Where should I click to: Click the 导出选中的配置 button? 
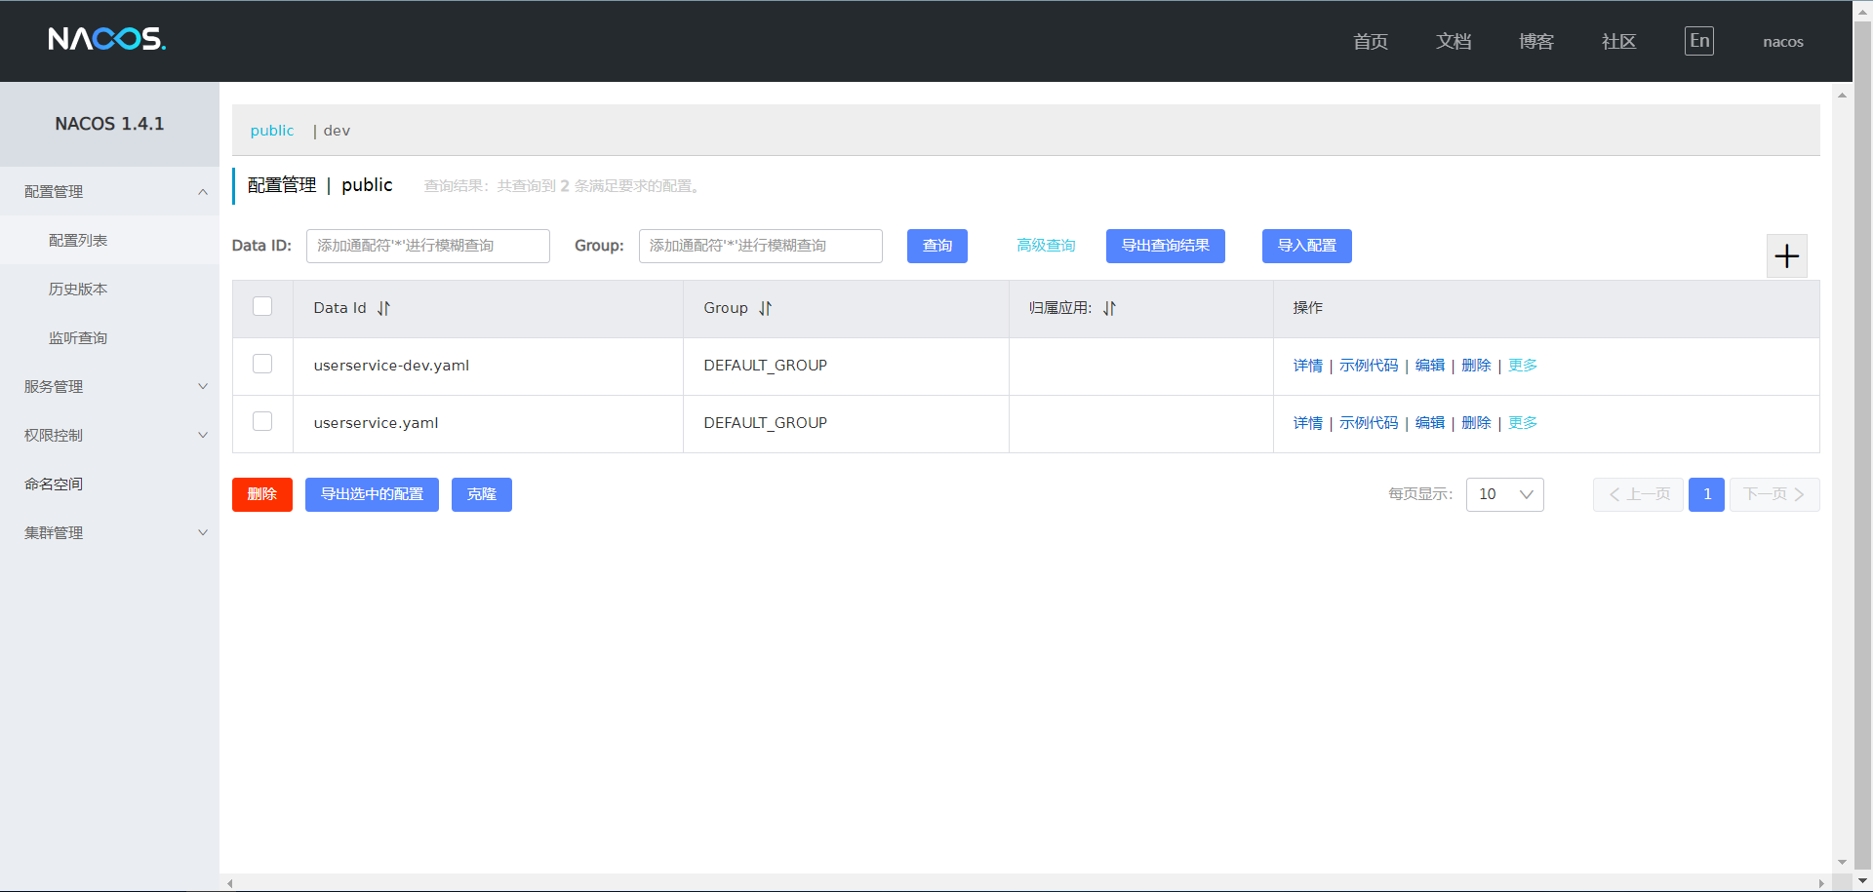tap(372, 494)
